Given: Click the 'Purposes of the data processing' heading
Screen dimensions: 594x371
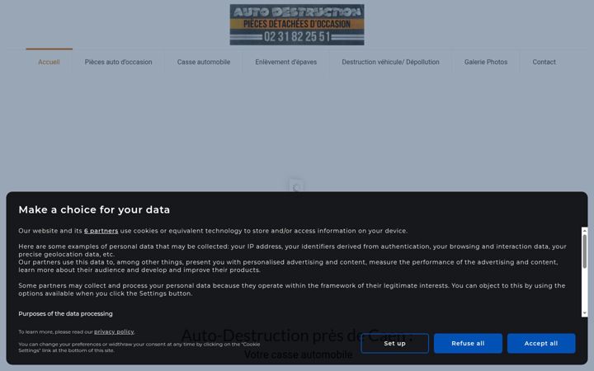Looking at the screenshot, I should coord(65,314).
